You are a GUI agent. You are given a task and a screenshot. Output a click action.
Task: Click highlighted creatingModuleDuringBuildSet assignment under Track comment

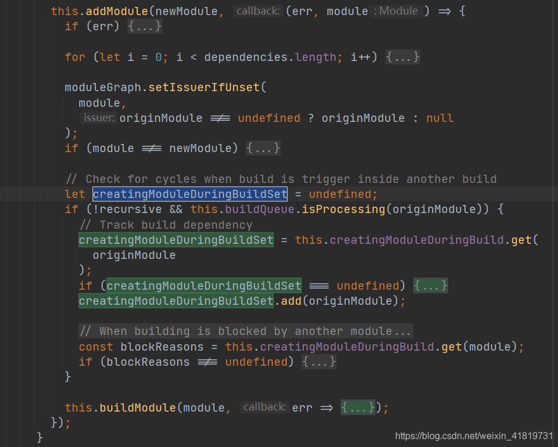pos(176,240)
